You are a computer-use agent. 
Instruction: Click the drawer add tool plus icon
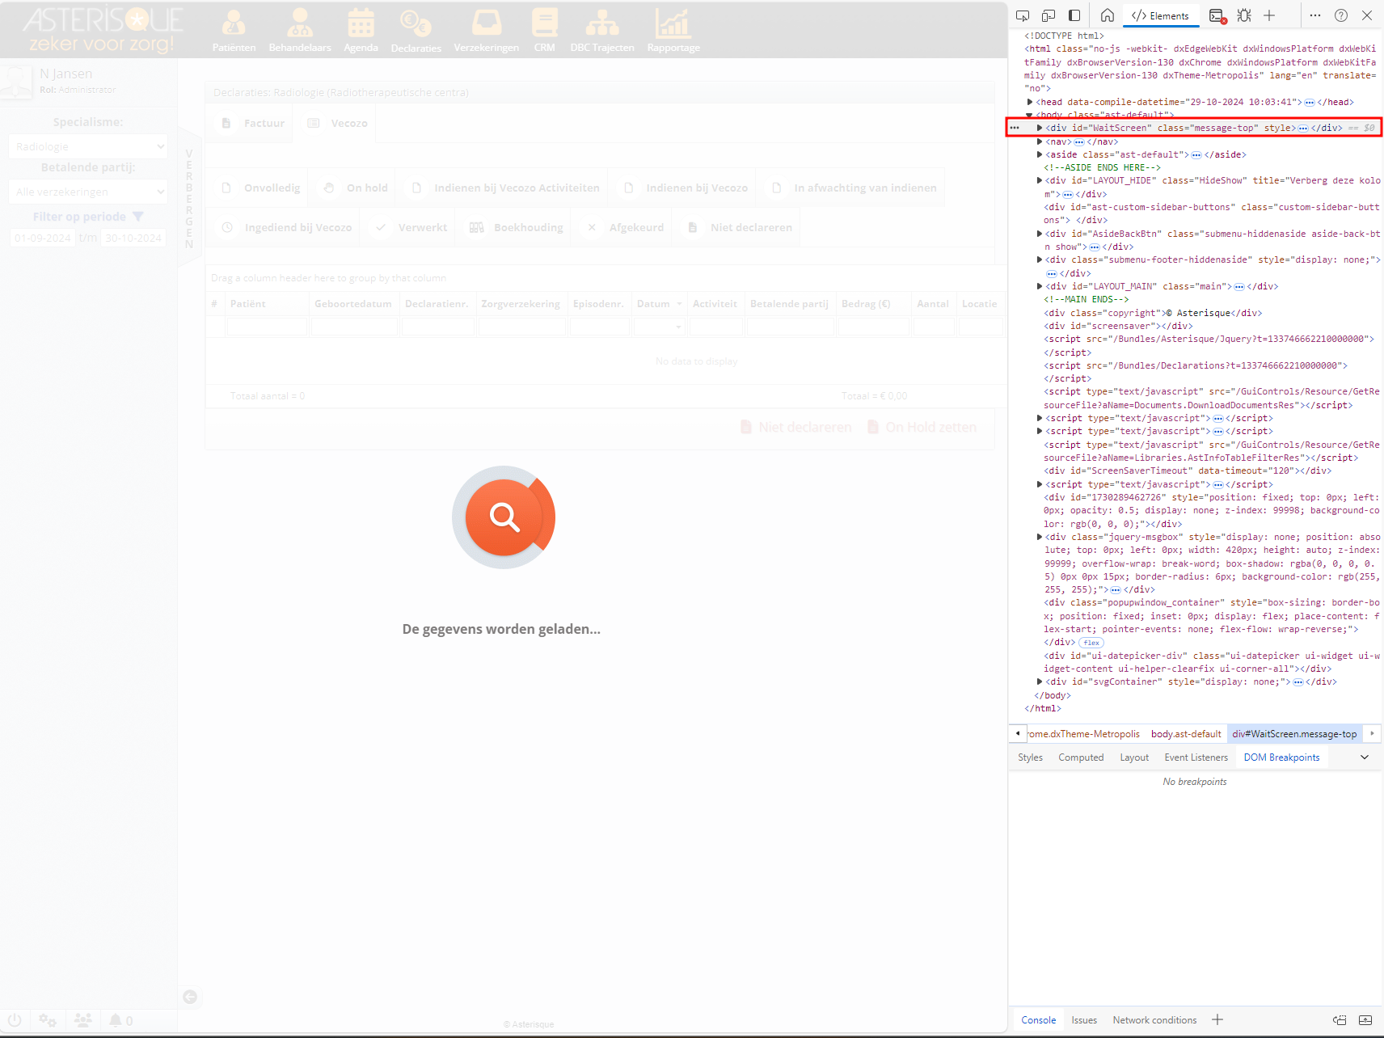pyautogui.click(x=1217, y=1019)
